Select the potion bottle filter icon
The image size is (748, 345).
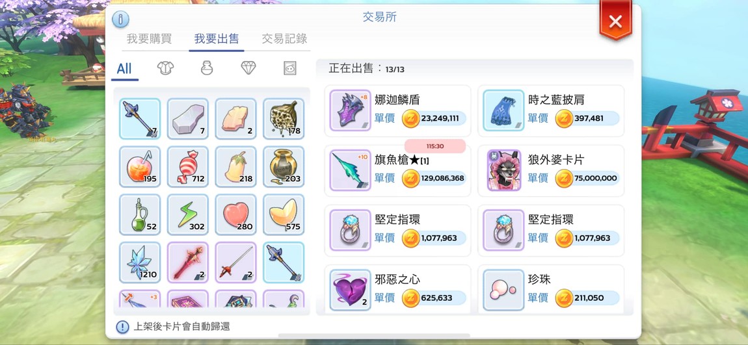click(207, 68)
